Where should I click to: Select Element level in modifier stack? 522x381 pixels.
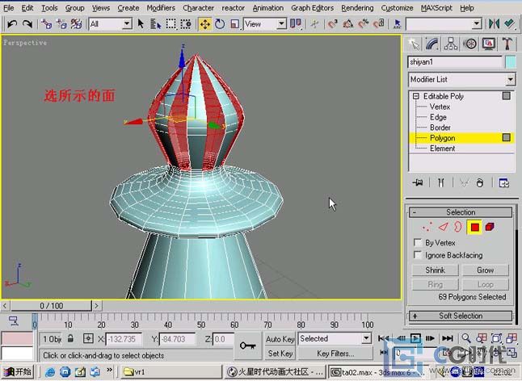click(443, 149)
